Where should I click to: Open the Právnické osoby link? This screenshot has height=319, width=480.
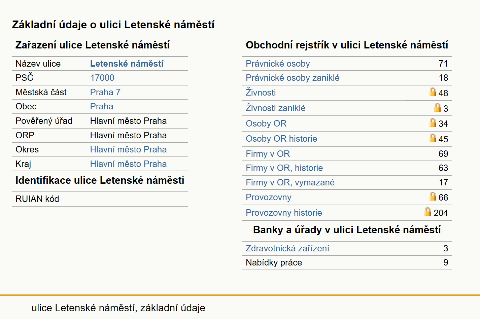(278, 64)
